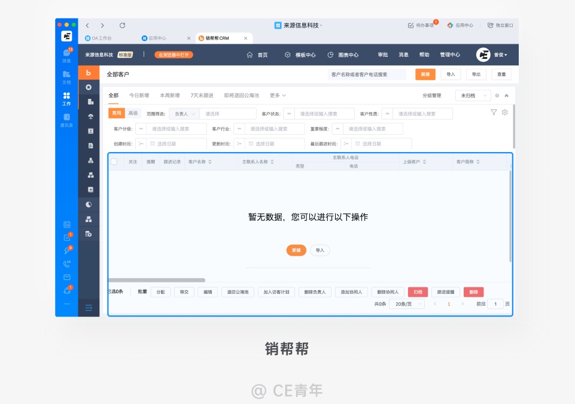Click 分组管理 link
Image resolution: width=575 pixels, height=404 pixels.
[x=431, y=95]
